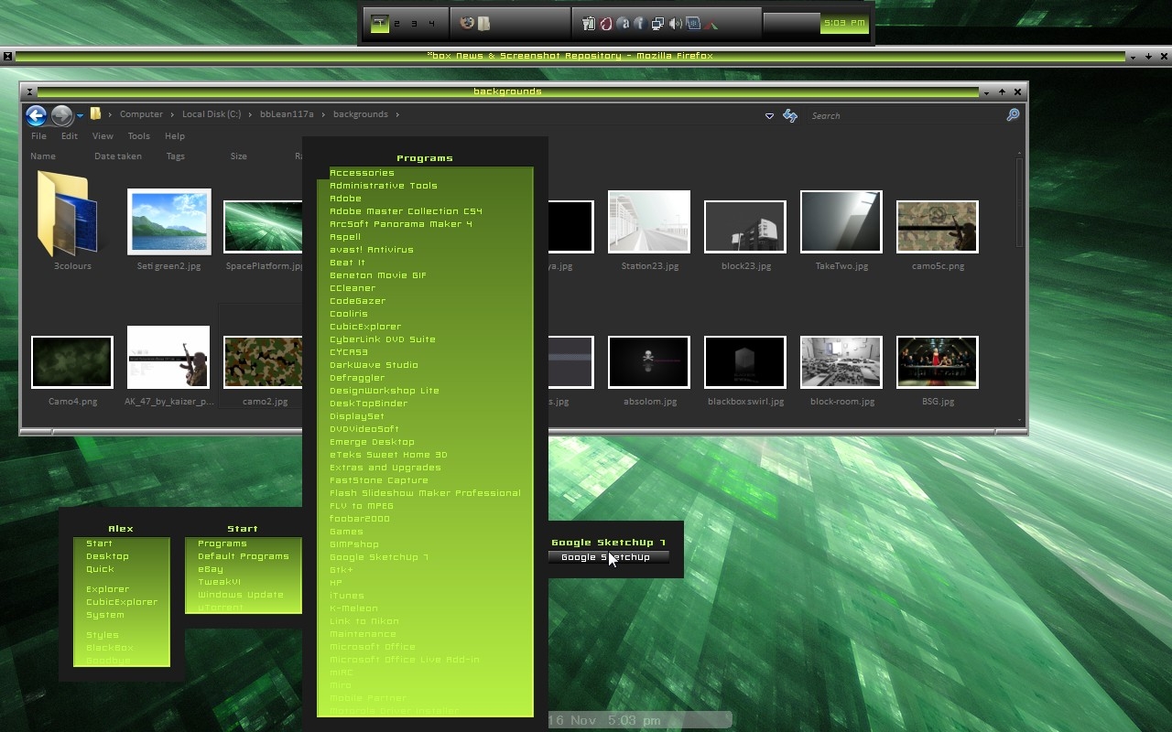Click the volume speaker tray icon
Screen dimensions: 1172x732
click(x=676, y=24)
